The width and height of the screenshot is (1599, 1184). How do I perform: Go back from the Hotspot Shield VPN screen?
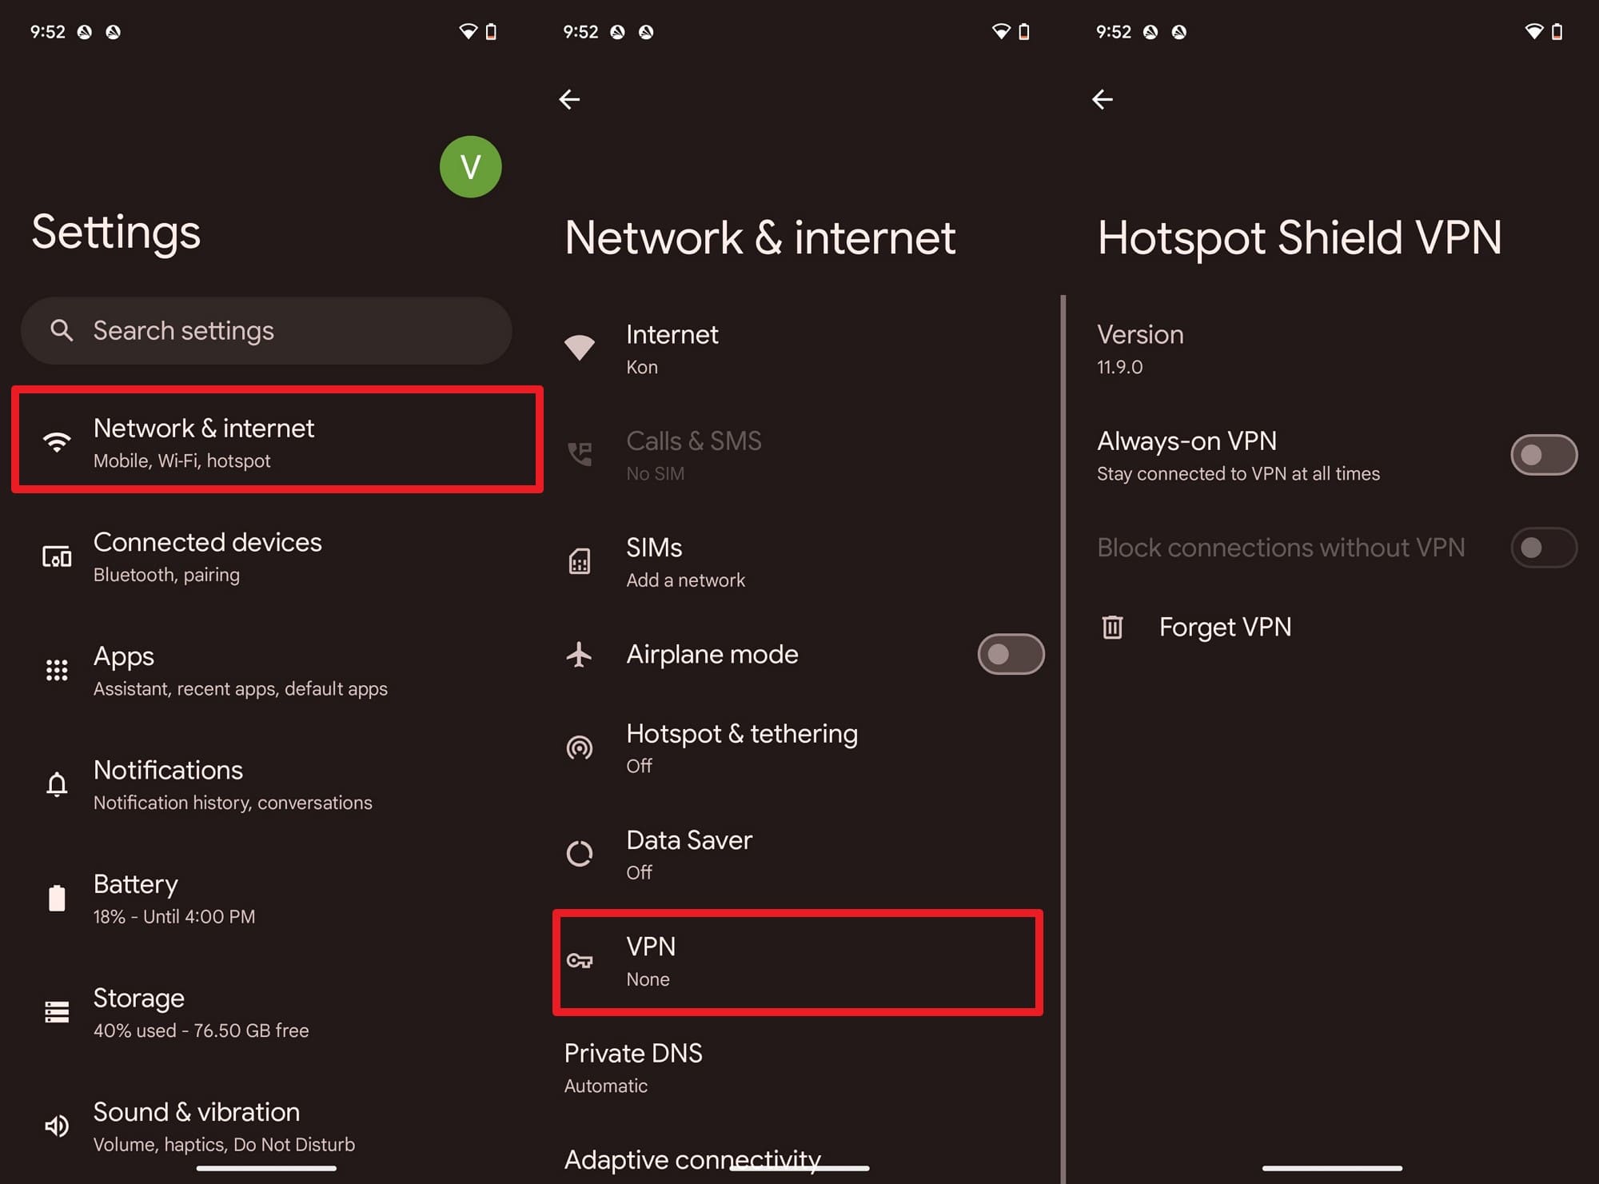click(1102, 99)
